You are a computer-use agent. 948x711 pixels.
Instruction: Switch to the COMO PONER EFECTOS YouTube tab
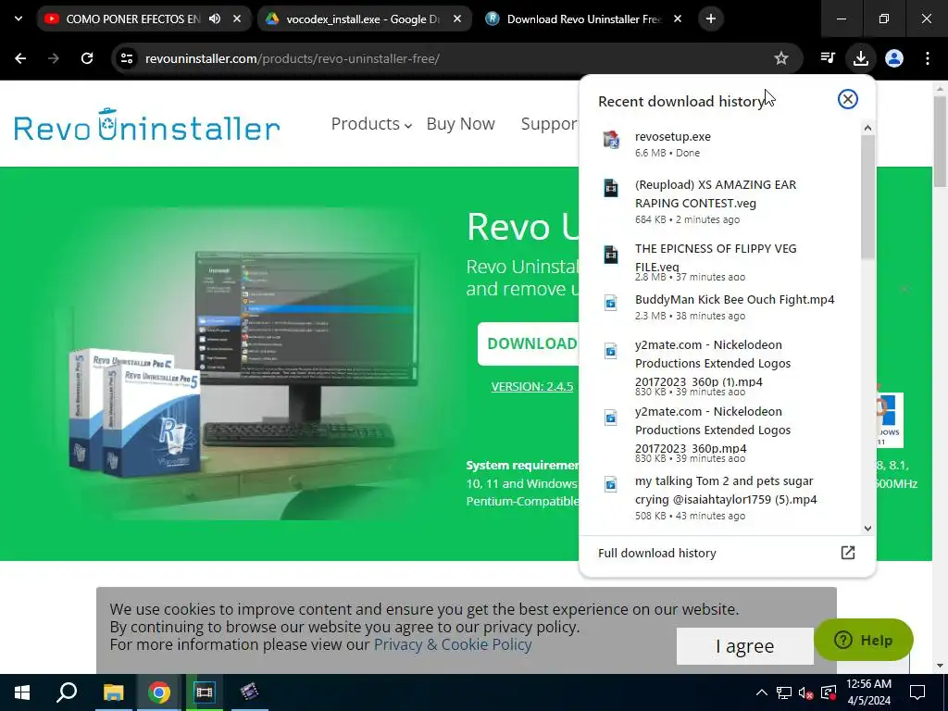pos(143,19)
